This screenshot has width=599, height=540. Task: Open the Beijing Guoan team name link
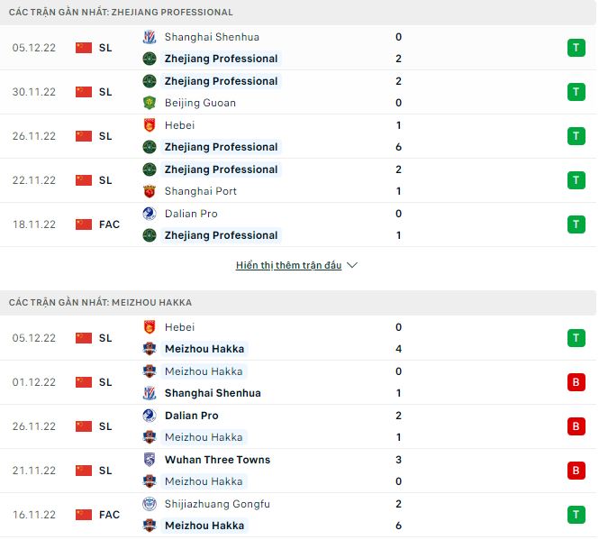(200, 103)
